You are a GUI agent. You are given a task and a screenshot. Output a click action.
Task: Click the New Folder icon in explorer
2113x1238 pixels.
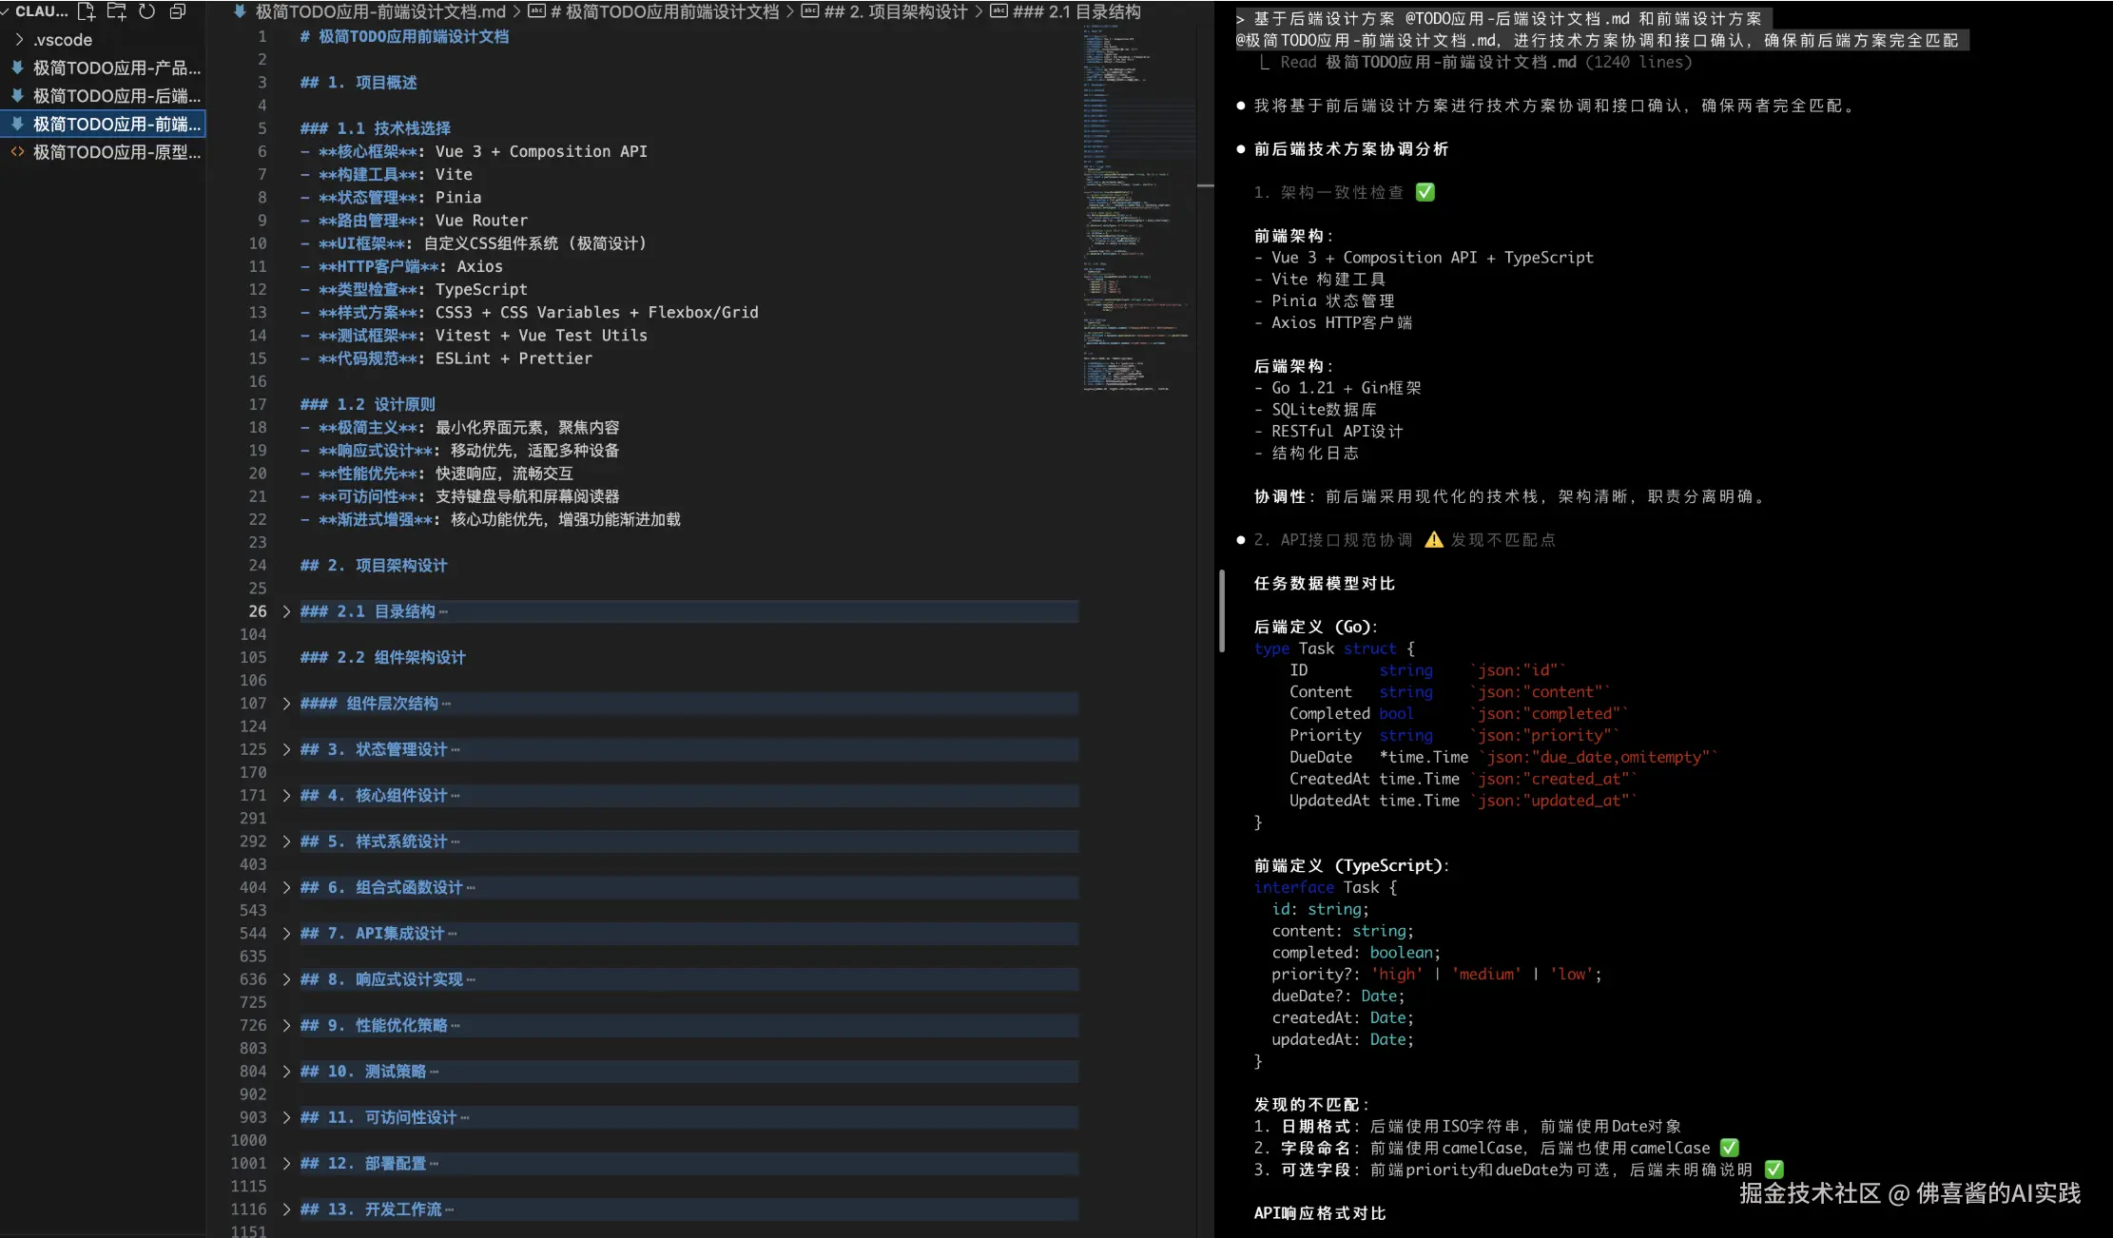(x=117, y=11)
